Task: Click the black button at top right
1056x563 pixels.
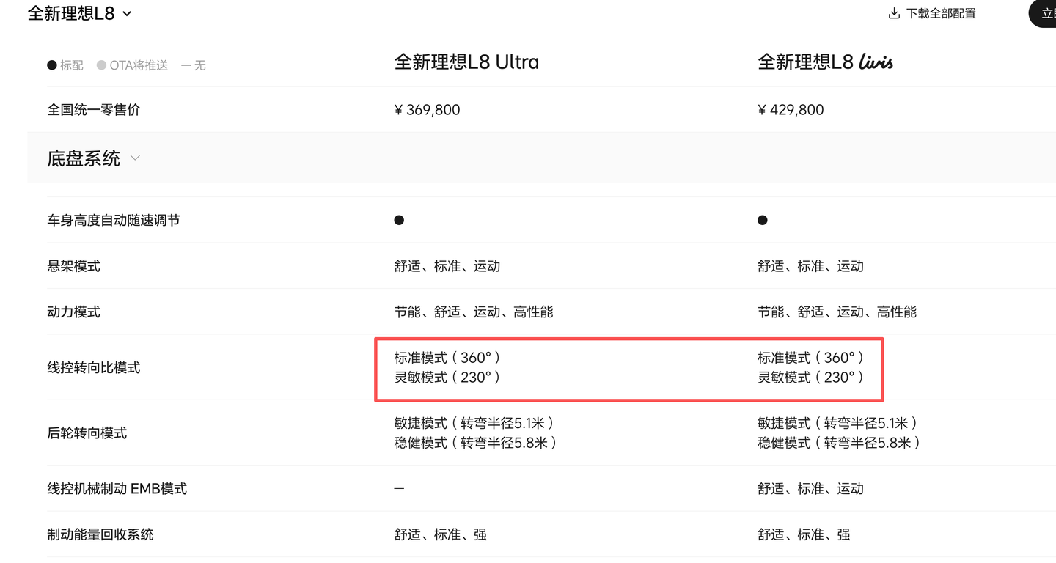Action: click(1043, 13)
